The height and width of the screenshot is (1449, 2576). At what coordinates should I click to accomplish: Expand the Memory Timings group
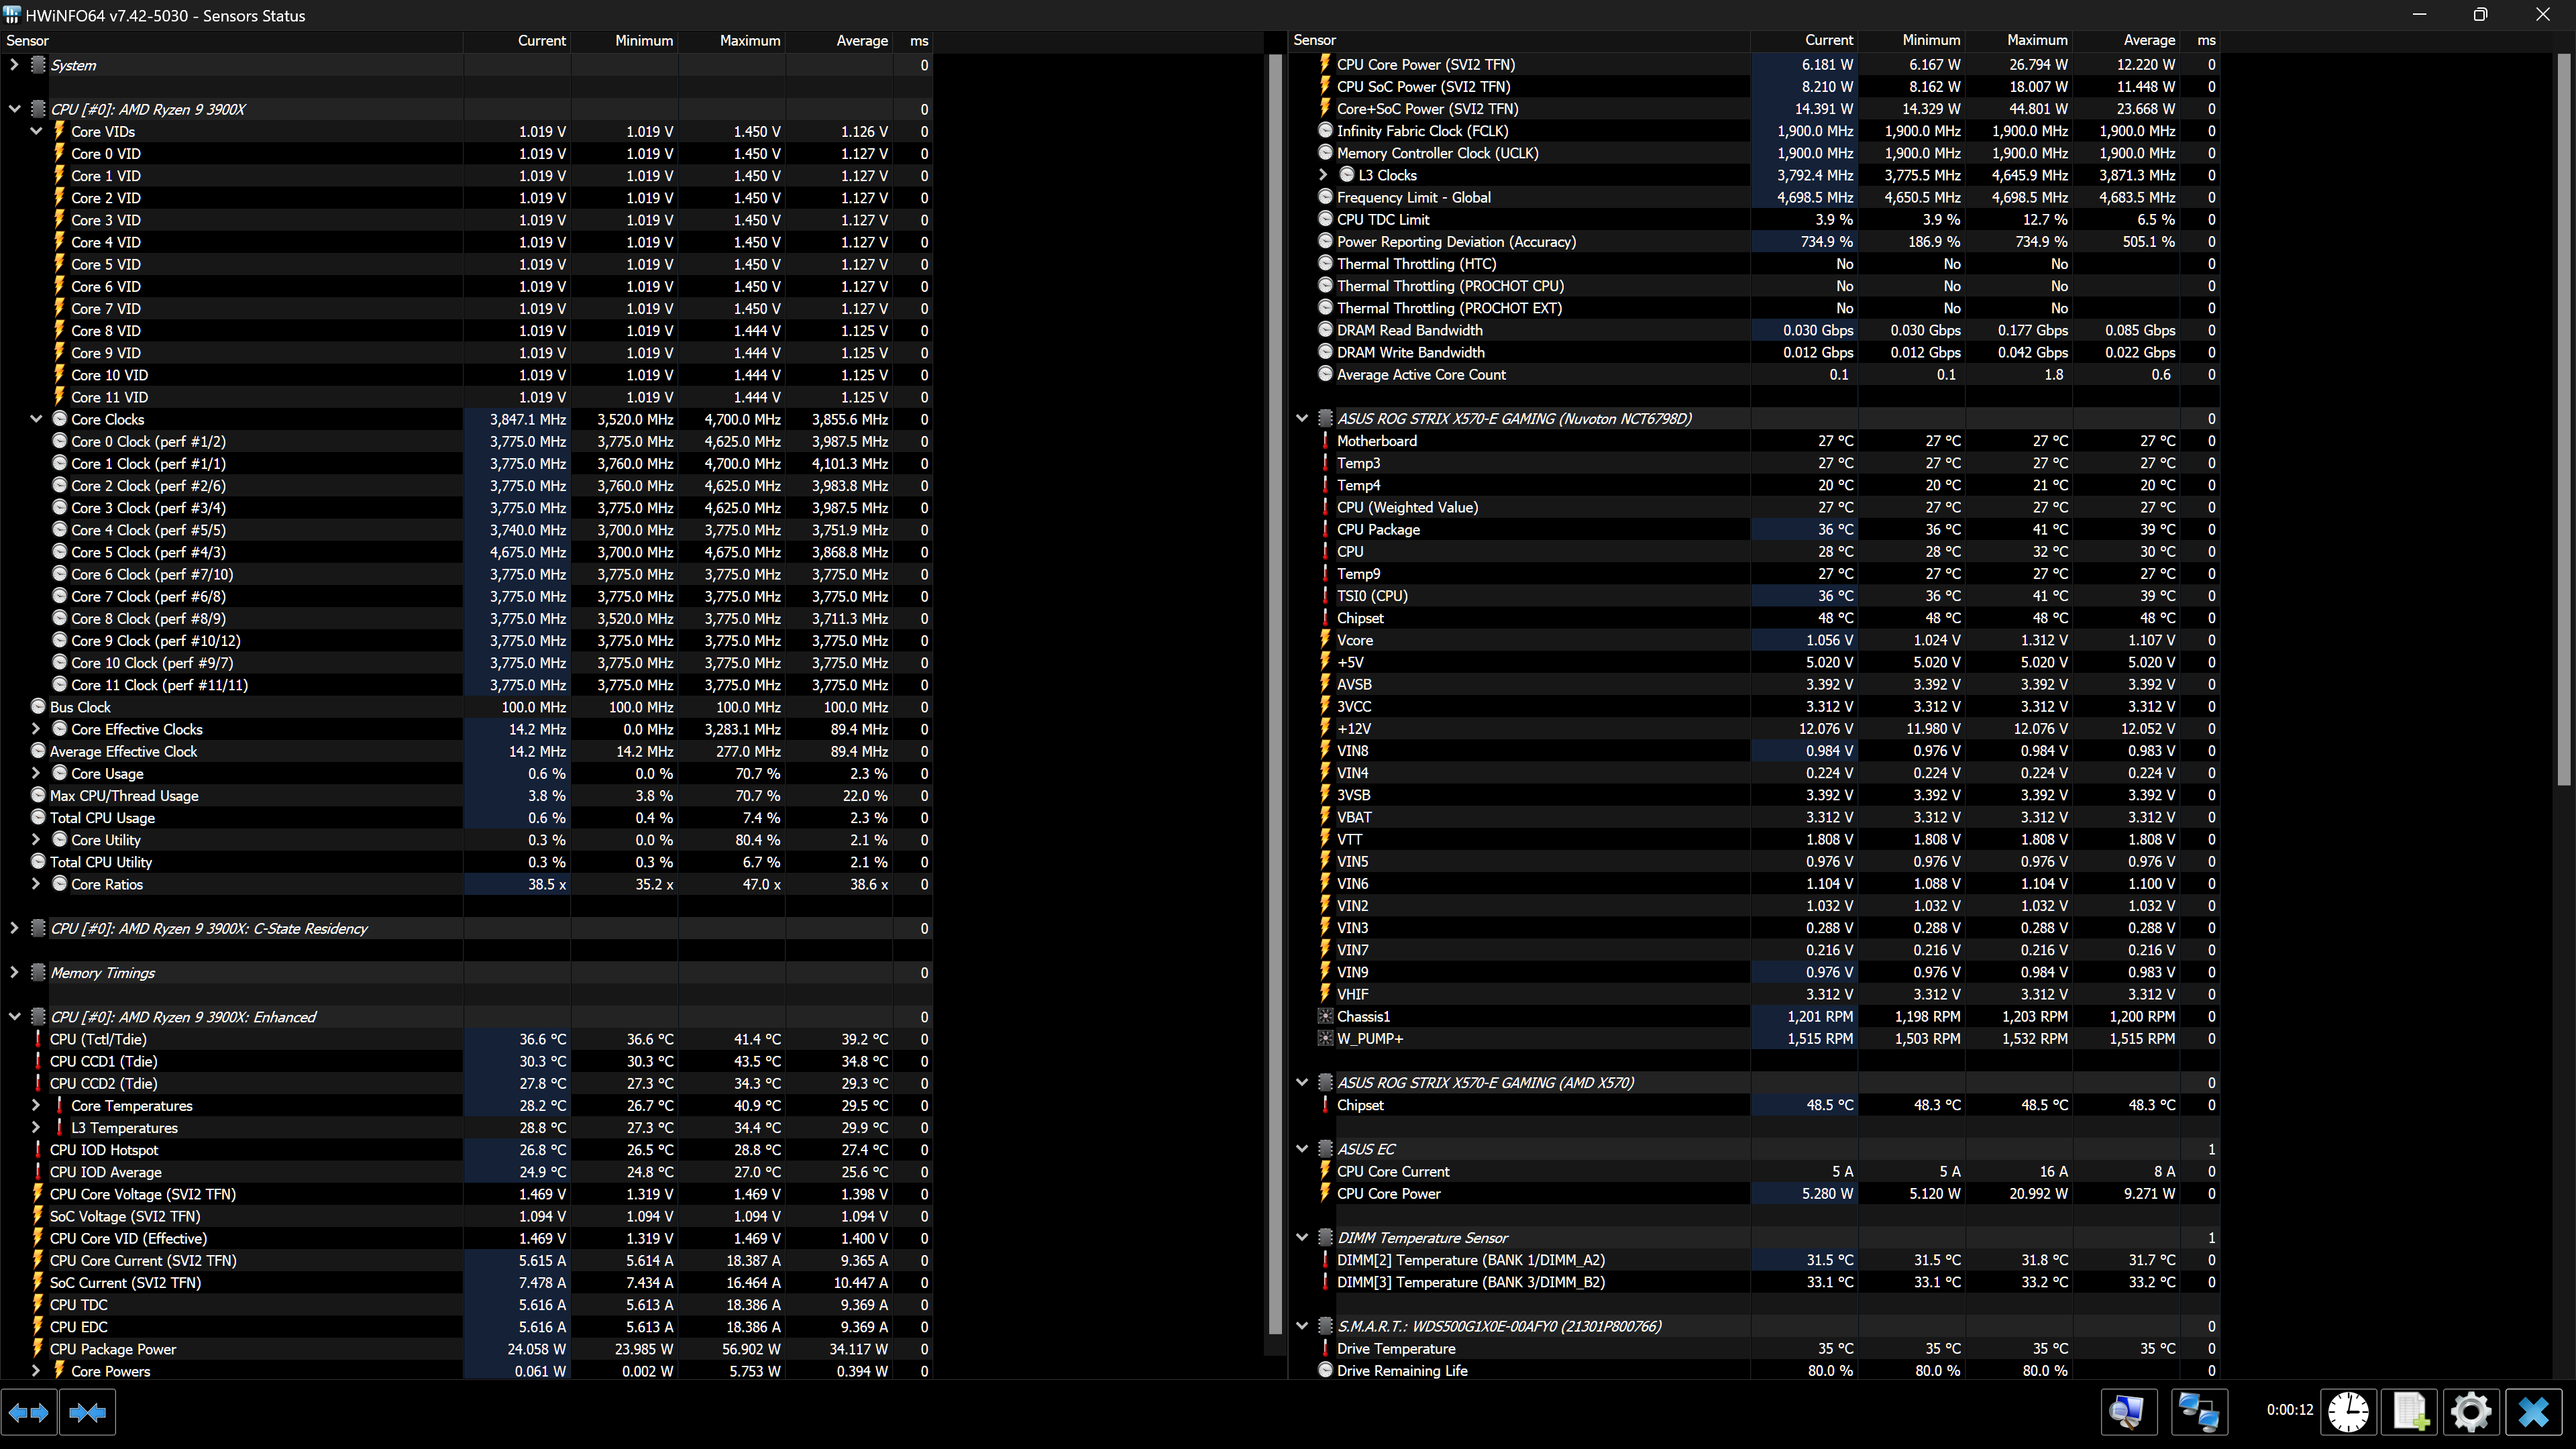click(14, 973)
